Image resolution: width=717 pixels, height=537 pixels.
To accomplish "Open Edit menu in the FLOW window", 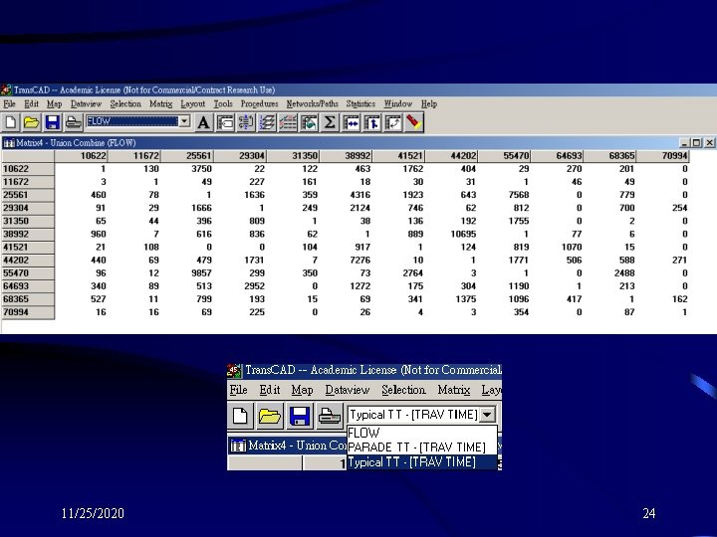I will pos(31,104).
